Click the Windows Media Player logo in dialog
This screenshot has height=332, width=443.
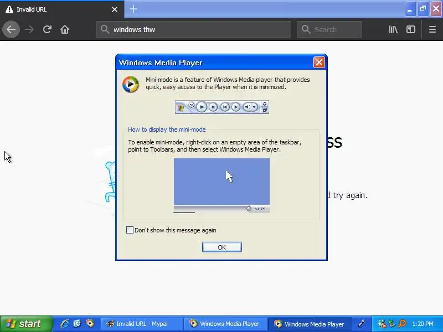click(x=131, y=84)
